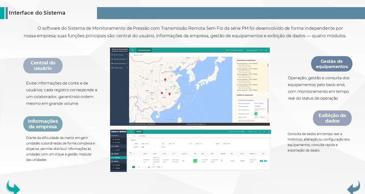
Task: Click the fullscreen icon in the lower screenshot header
Action: coord(269,131)
